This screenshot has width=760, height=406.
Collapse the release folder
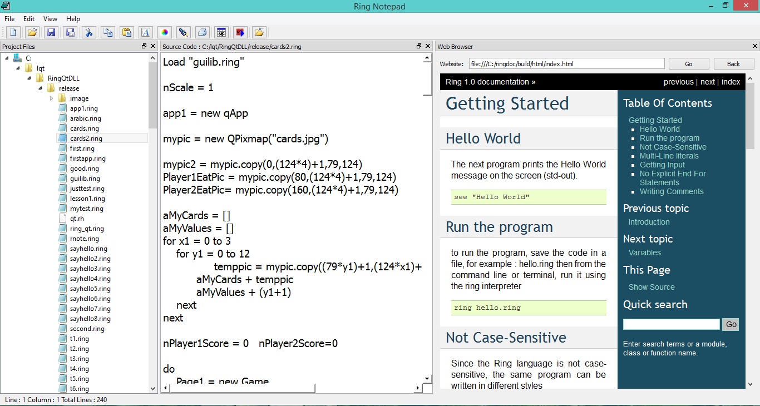40,88
